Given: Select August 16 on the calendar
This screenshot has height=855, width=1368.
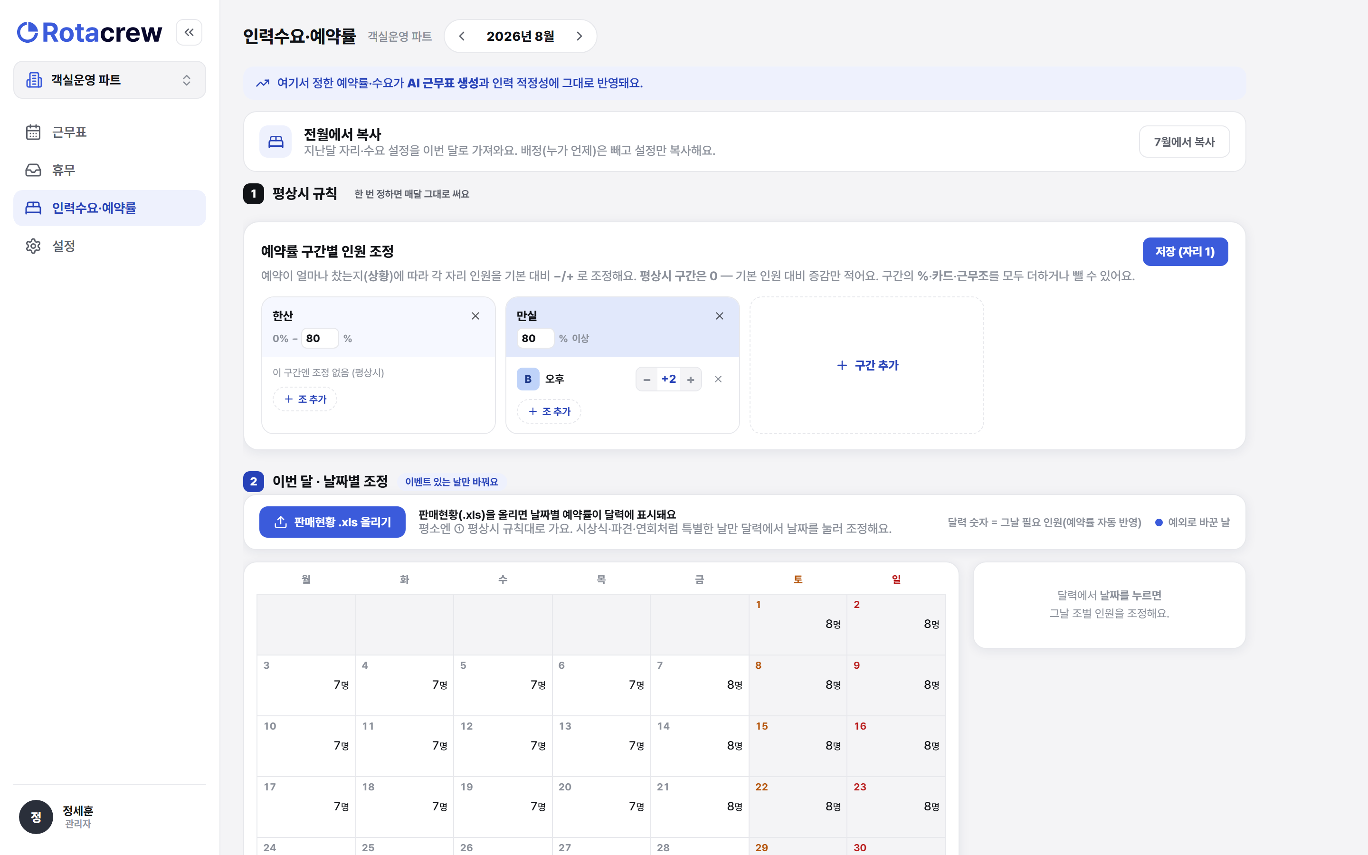Looking at the screenshot, I should (896, 746).
